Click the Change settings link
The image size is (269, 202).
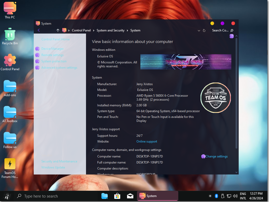(x=216, y=156)
